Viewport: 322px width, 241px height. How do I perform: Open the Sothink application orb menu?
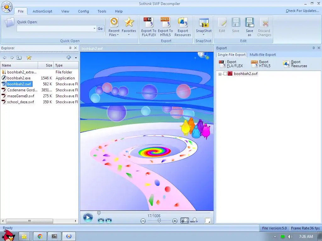7,7
